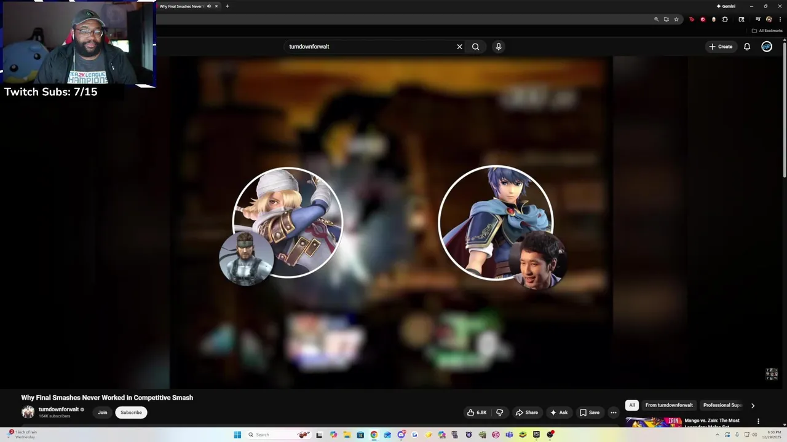Switch to Chrome in taskbar

374,435
